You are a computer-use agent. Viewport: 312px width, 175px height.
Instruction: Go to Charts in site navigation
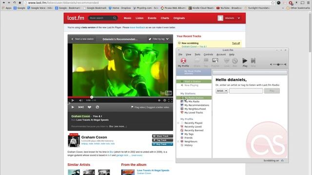pyautogui.click(x=165, y=18)
